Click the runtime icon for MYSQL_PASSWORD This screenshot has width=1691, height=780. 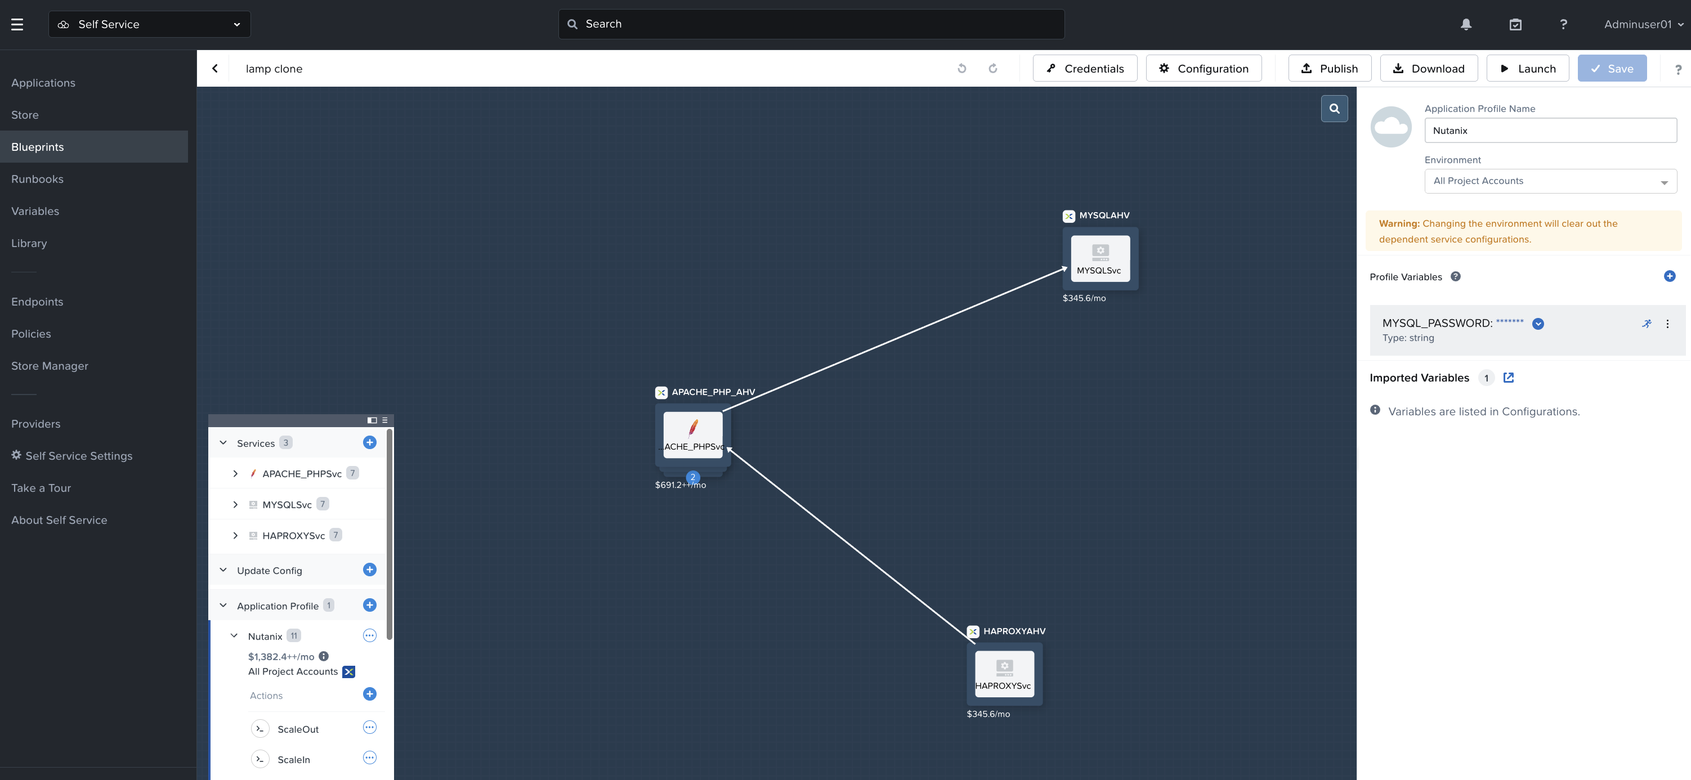pos(1647,324)
